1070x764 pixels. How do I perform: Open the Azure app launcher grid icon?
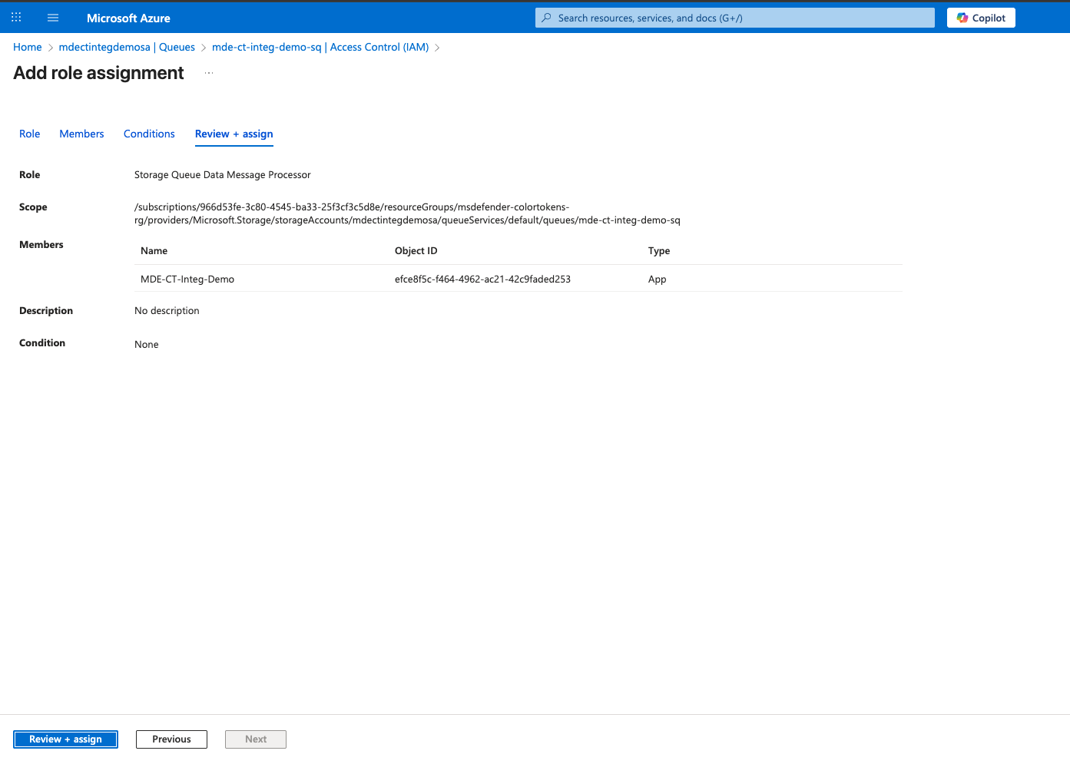(16, 18)
